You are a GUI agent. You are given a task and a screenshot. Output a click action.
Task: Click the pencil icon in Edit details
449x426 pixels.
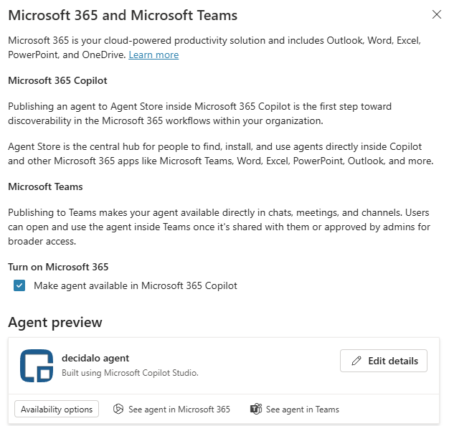(x=356, y=361)
